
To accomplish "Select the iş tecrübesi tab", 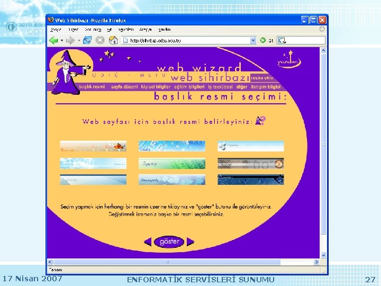I will [220, 87].
